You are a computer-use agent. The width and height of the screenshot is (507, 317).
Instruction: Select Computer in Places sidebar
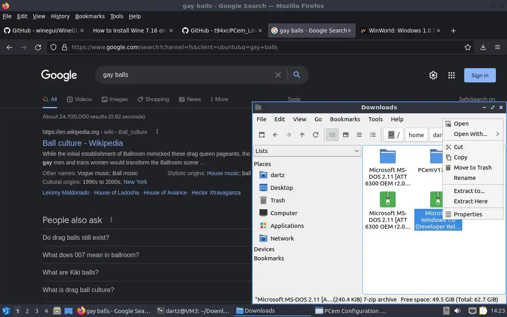coord(284,213)
